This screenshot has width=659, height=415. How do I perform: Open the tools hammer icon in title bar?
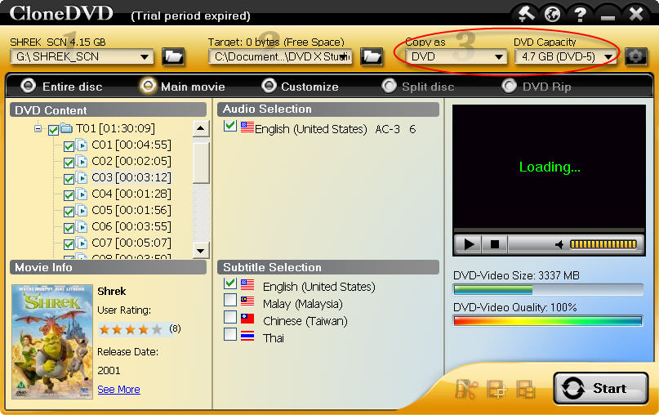(525, 14)
